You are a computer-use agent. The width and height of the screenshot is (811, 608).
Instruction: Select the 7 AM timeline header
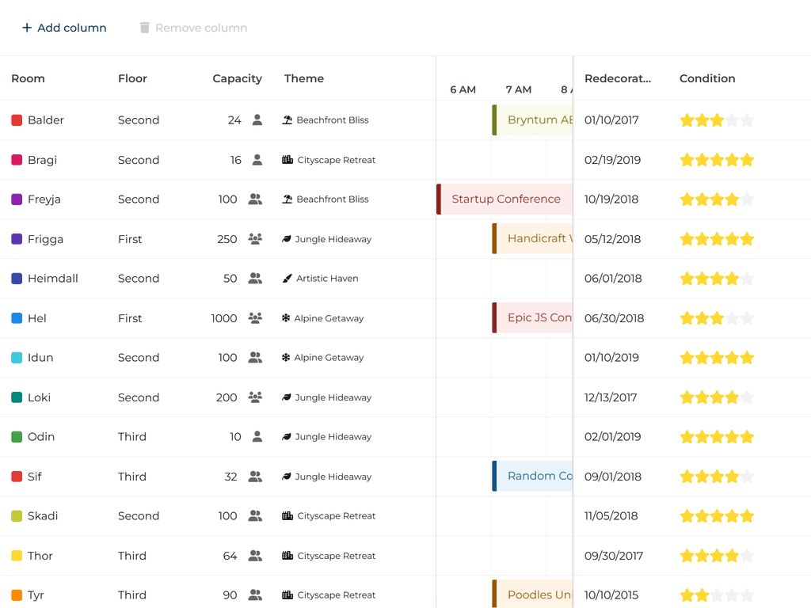click(x=519, y=89)
